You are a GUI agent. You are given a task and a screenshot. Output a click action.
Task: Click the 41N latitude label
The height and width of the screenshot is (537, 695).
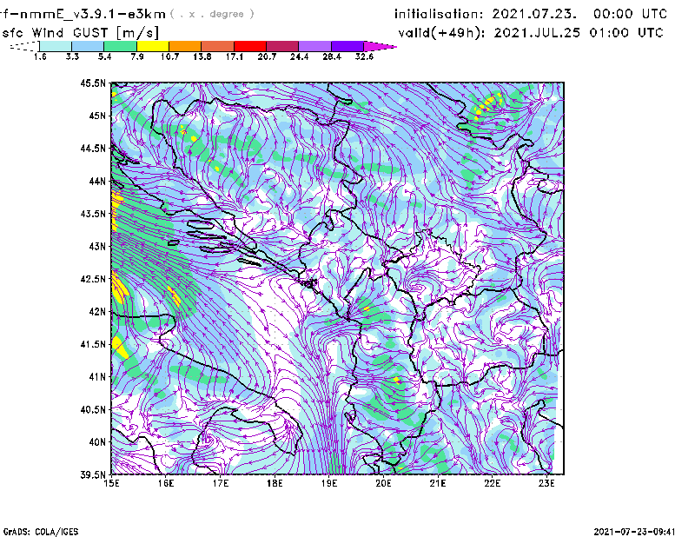click(x=97, y=377)
